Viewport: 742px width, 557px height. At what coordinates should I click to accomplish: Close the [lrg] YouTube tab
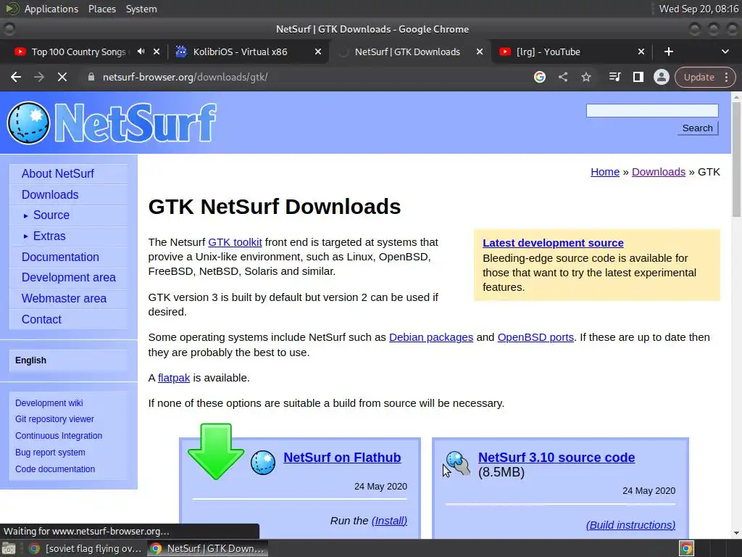coord(641,51)
